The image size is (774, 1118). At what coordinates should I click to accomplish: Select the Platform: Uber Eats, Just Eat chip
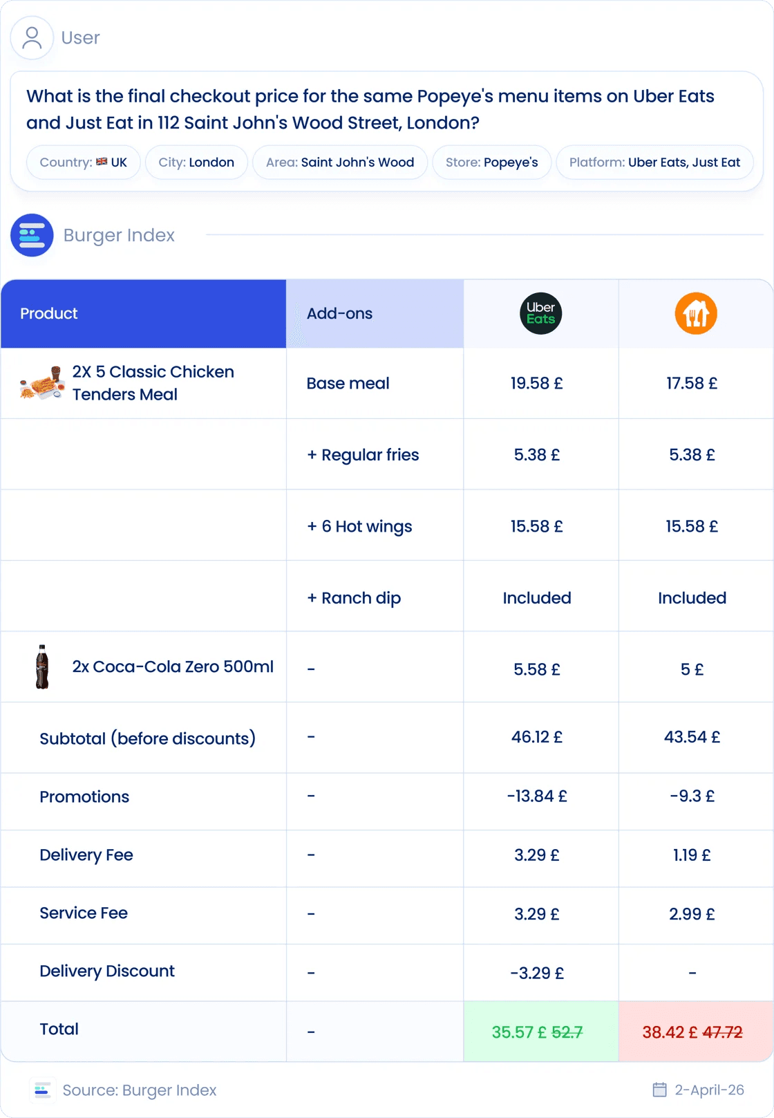click(654, 162)
